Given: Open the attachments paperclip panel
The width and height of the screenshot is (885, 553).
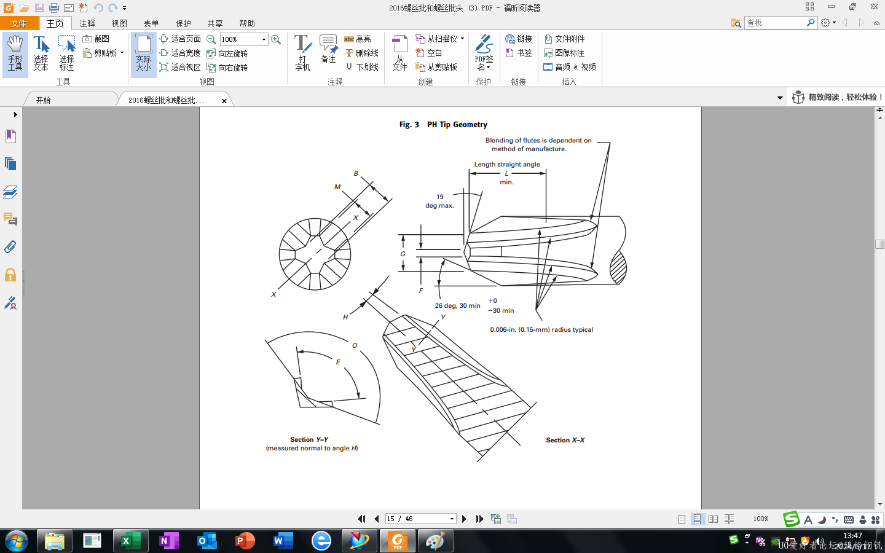Looking at the screenshot, I should [x=10, y=247].
